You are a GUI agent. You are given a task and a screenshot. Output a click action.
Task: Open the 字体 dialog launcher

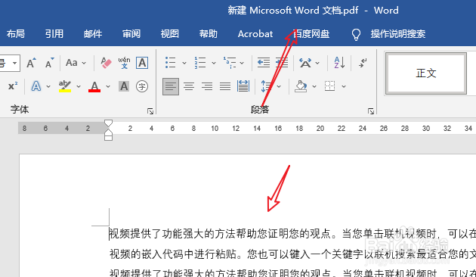[150, 111]
